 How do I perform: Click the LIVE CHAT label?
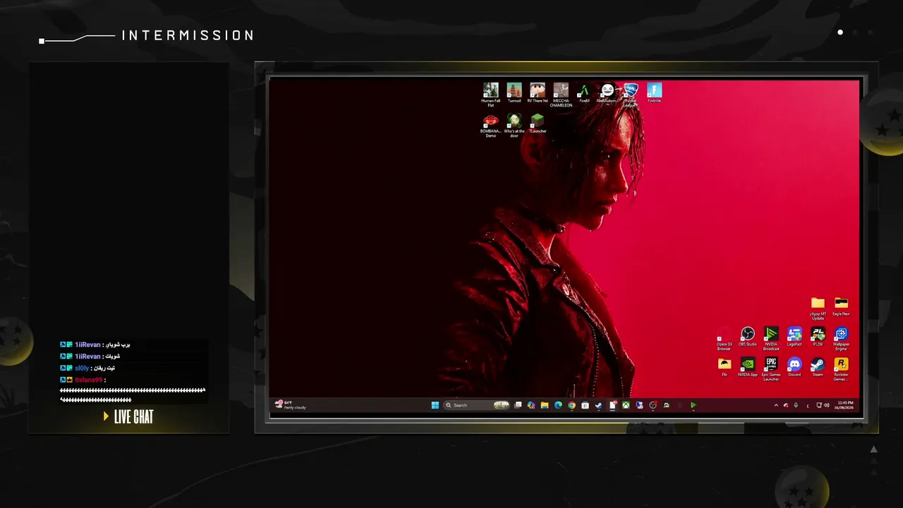[x=133, y=417]
